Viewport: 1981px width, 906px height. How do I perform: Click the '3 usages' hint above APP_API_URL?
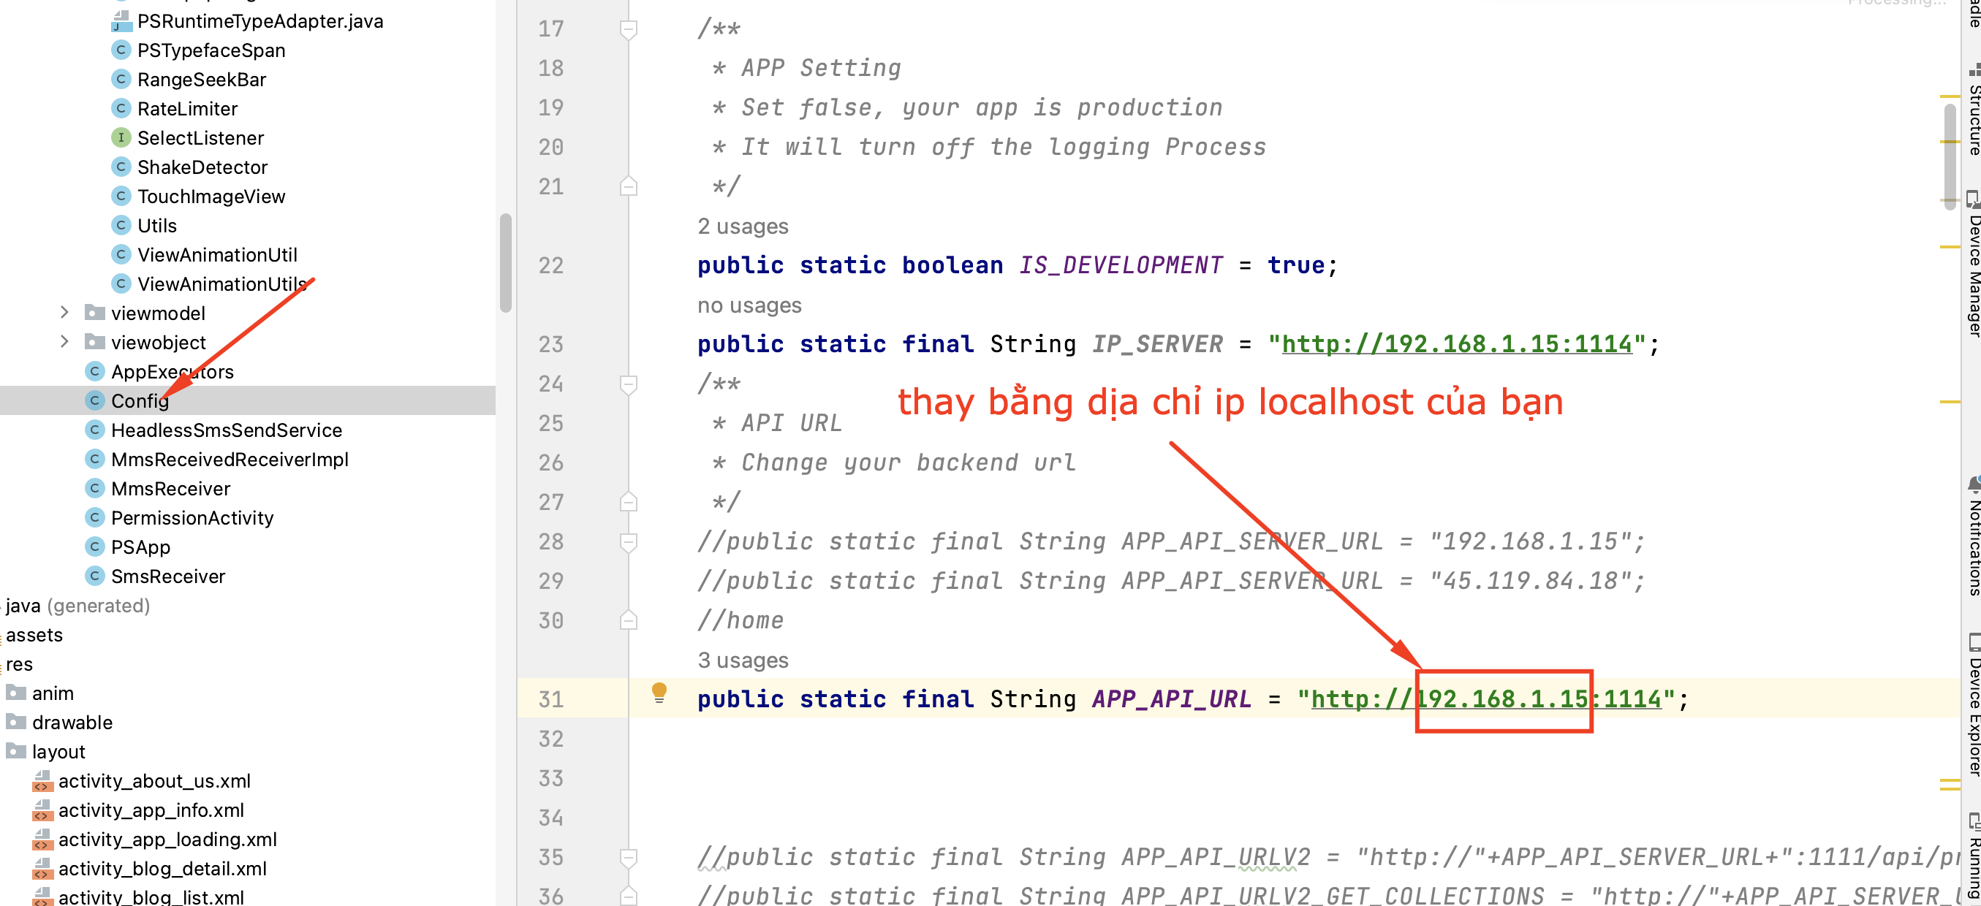[743, 660]
